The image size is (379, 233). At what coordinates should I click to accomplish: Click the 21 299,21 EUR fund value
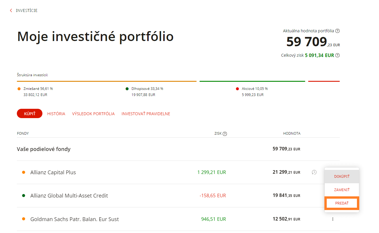tap(286, 172)
